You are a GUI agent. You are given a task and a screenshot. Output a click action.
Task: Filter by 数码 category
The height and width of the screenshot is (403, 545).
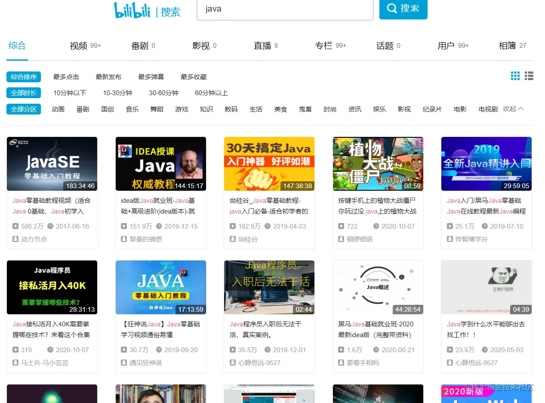click(231, 109)
